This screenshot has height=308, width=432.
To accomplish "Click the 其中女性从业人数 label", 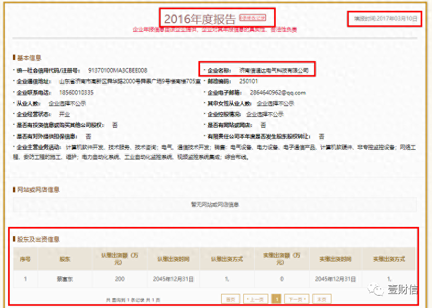I will (x=229, y=104).
